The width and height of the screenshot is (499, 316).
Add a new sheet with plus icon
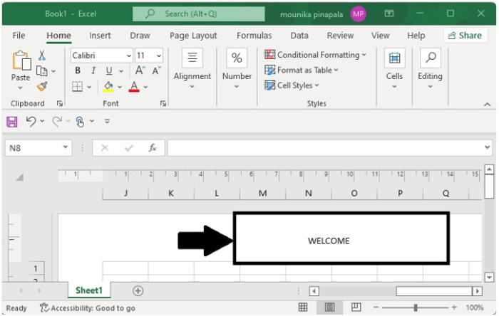[x=138, y=290]
